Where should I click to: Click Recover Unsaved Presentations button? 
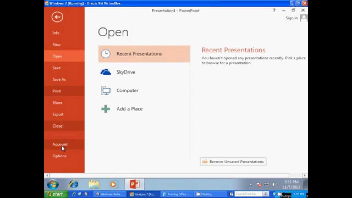pos(233,162)
